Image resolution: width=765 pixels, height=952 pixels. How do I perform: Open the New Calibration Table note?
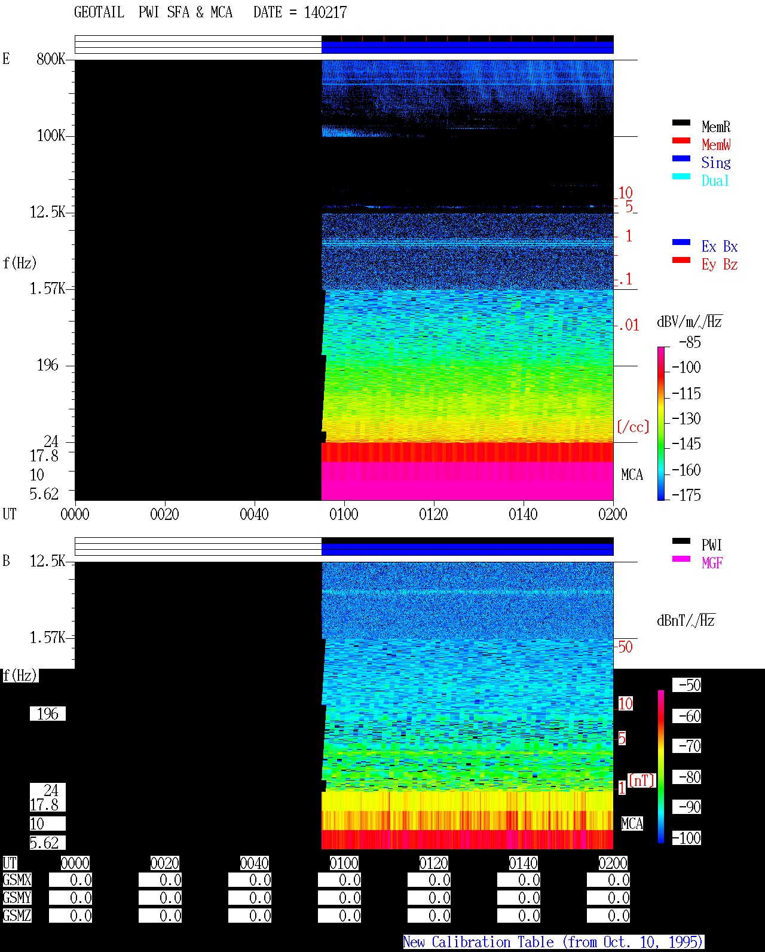tap(553, 942)
